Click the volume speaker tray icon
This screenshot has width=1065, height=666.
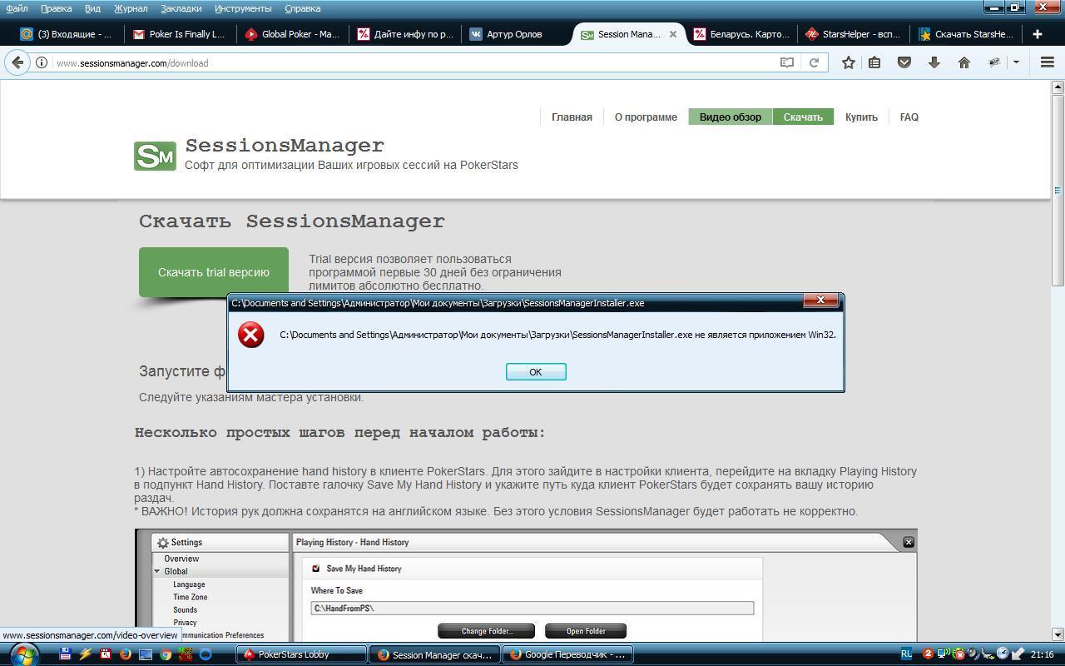pos(973,654)
